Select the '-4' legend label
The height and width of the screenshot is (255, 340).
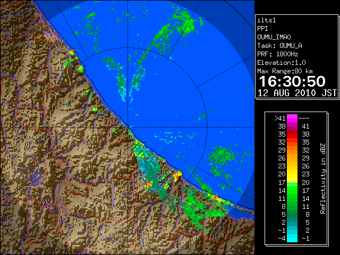[282, 238]
